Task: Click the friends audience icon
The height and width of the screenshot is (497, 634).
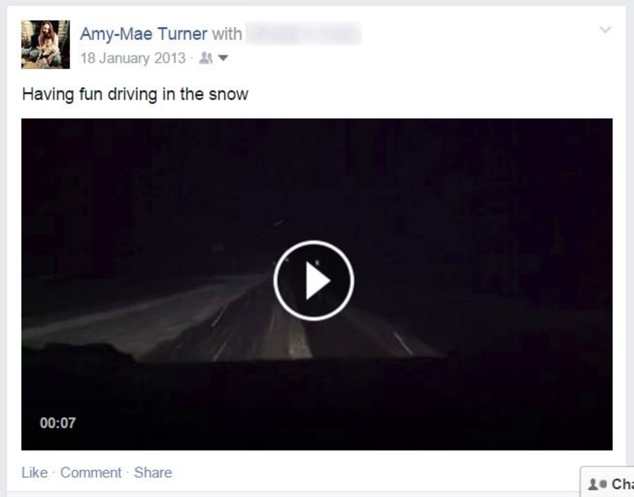Action: click(206, 58)
